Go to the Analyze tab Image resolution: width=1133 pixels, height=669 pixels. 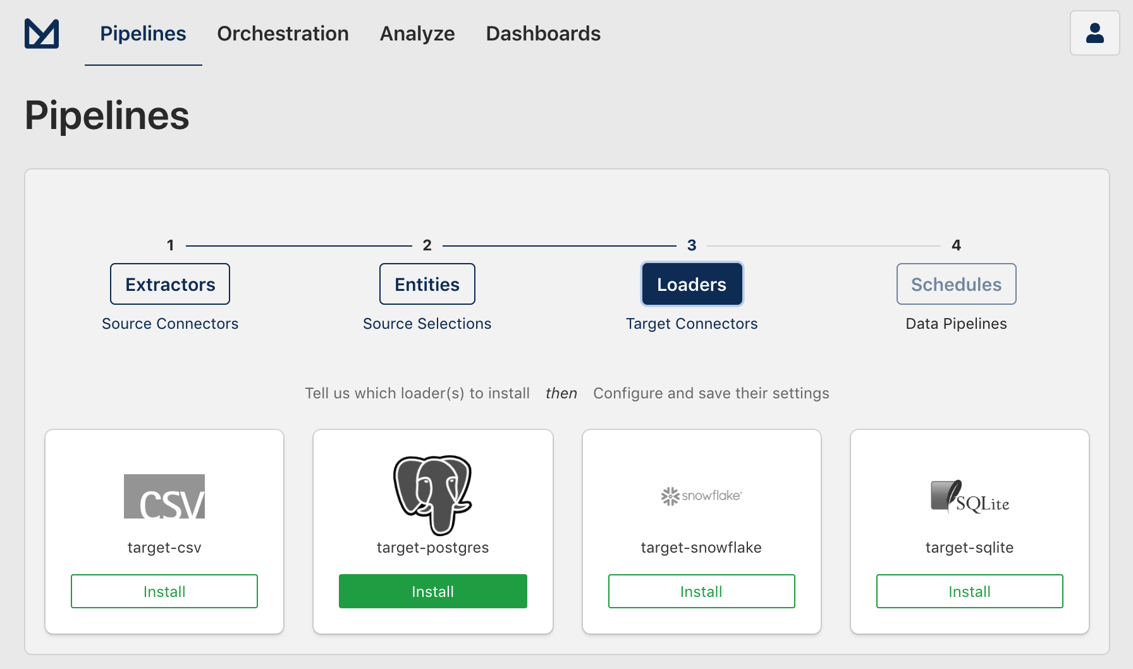[417, 34]
